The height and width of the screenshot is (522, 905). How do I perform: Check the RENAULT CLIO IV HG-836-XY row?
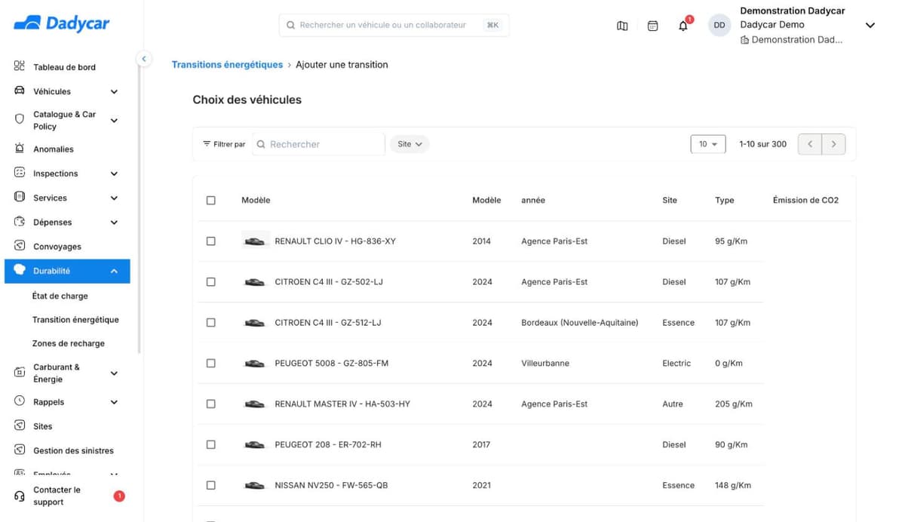[x=210, y=241]
